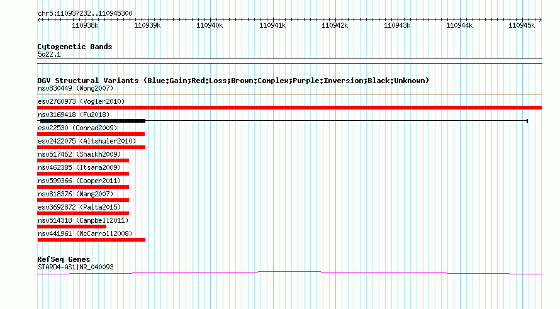Click the 110944k ruler tick label
560x309 pixels.
click(x=459, y=25)
